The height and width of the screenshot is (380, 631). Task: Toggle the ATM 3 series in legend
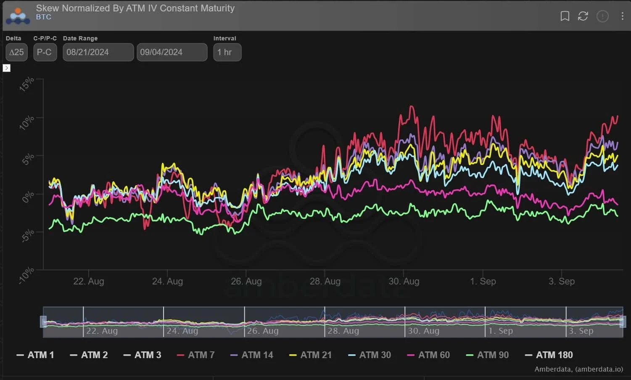click(142, 355)
